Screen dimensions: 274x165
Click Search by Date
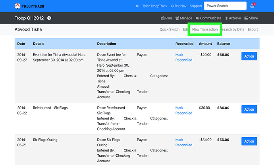coord(233,29)
